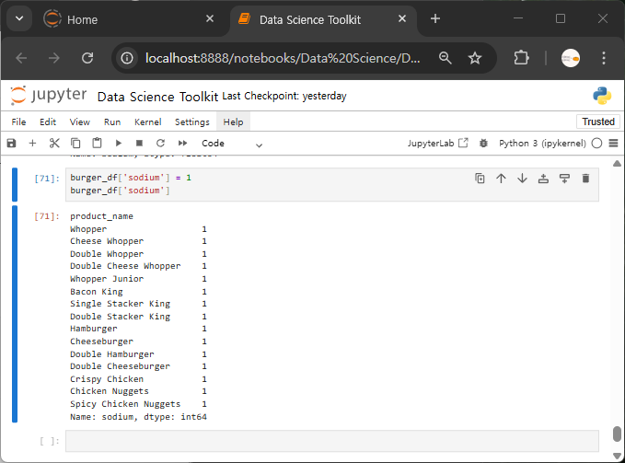The image size is (625, 463).
Task: Click the Name: sodium, dtype: int64 line
Action: point(138,417)
